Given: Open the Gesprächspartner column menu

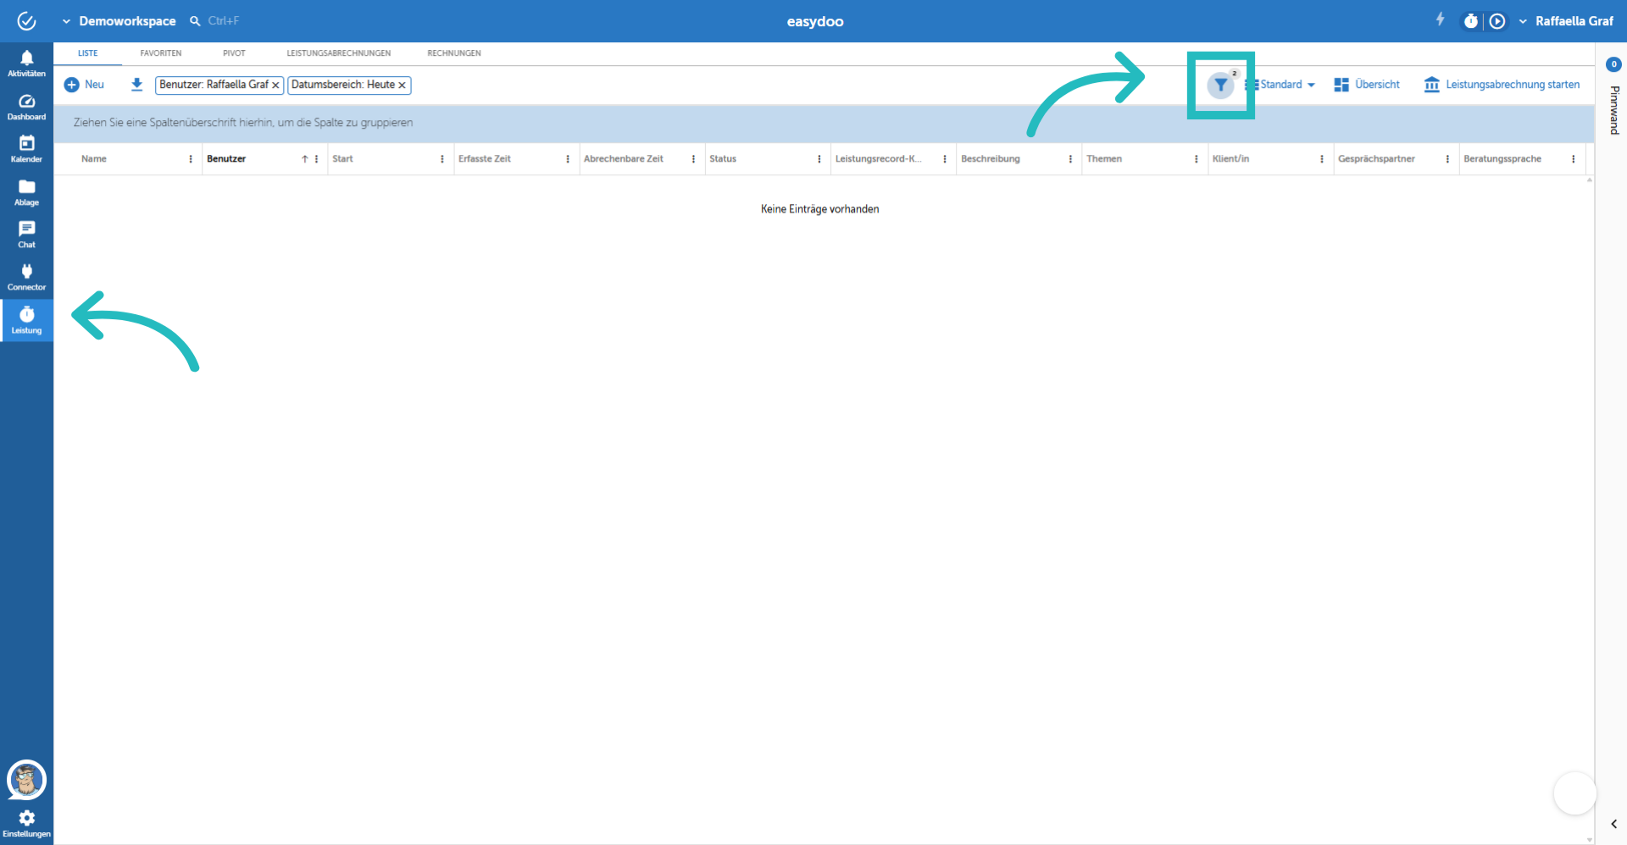Looking at the screenshot, I should click(1447, 159).
